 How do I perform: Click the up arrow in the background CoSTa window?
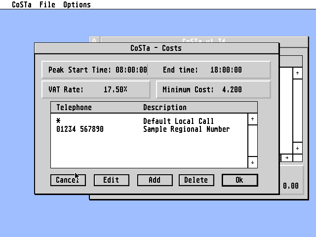click(297, 73)
